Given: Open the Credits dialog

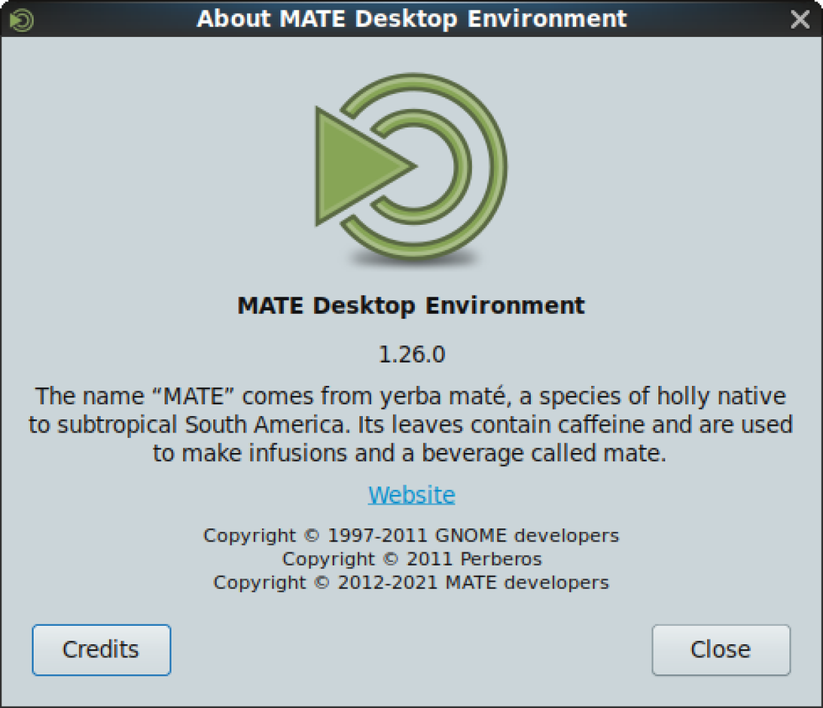Looking at the screenshot, I should point(101,649).
